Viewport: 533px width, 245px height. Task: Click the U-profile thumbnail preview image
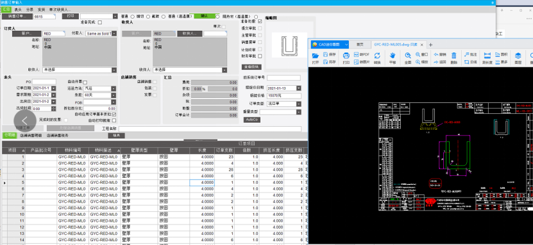(290, 45)
